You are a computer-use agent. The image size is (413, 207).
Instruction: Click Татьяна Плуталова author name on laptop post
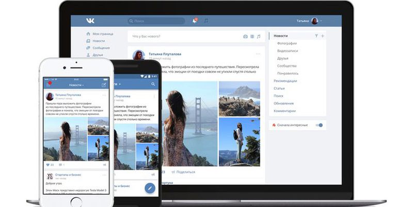[x=165, y=54]
